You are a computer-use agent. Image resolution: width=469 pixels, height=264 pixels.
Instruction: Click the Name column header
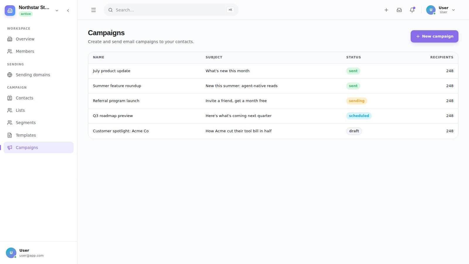(98, 57)
